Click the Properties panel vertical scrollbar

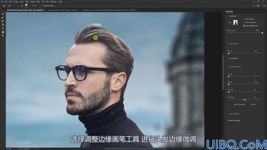point(223,72)
